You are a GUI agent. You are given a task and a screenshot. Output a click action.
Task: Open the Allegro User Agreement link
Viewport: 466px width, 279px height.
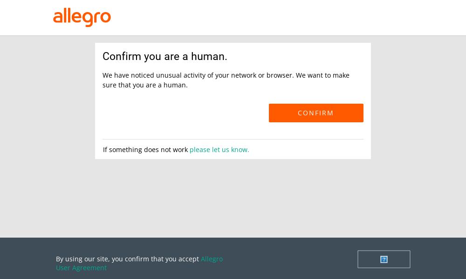click(139, 263)
